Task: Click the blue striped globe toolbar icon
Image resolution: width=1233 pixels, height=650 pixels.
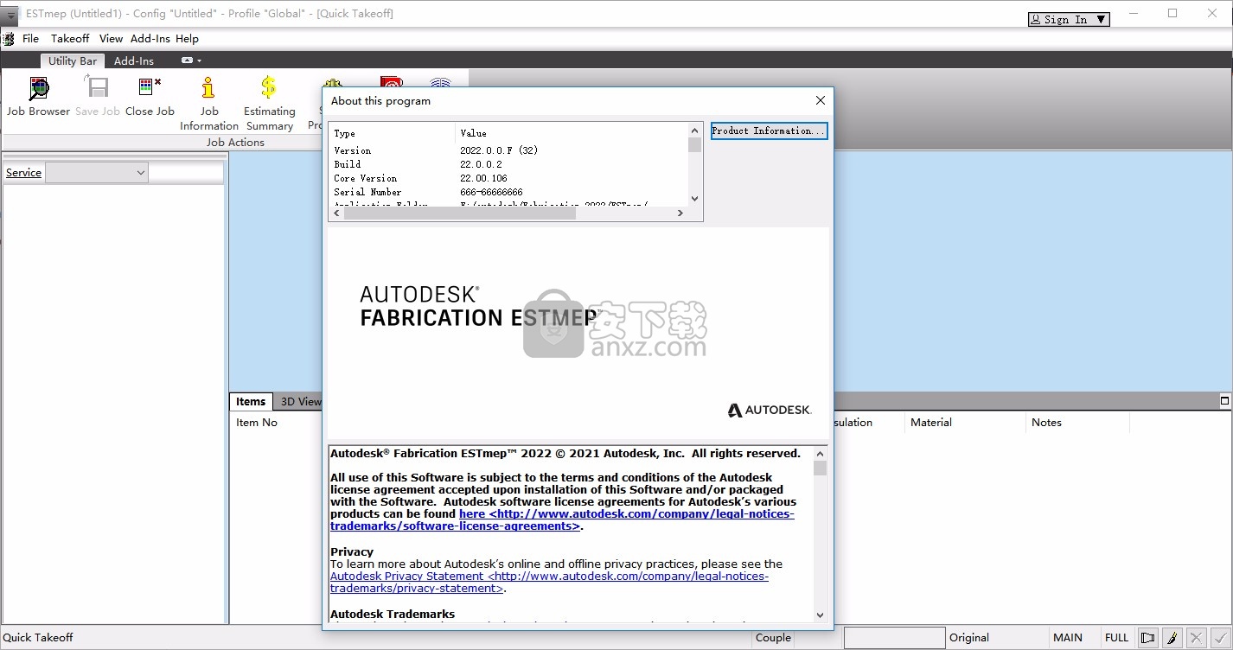Action: [441, 84]
